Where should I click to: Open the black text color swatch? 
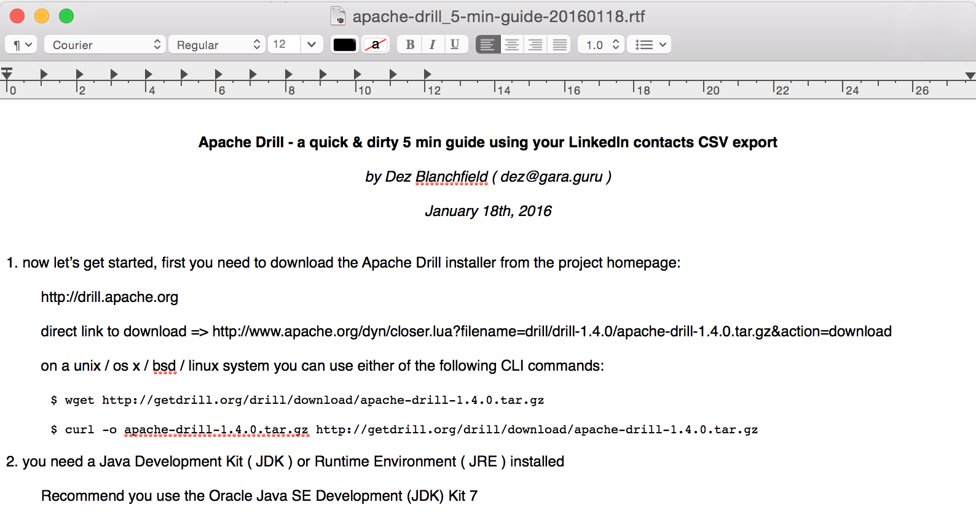pos(345,45)
